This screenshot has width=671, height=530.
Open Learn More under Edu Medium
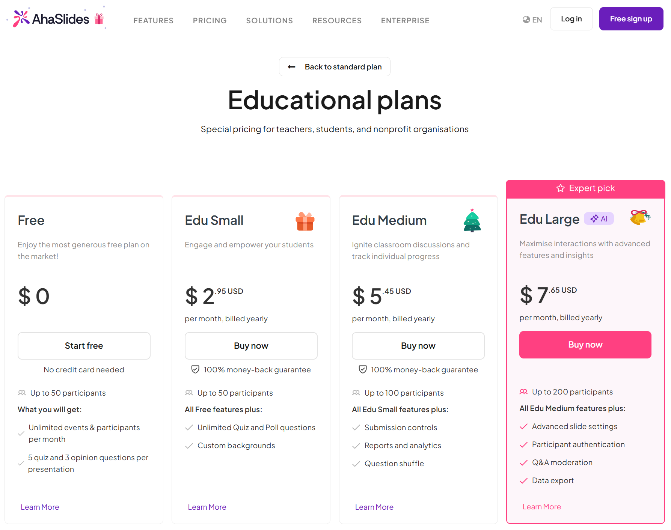[x=374, y=507]
